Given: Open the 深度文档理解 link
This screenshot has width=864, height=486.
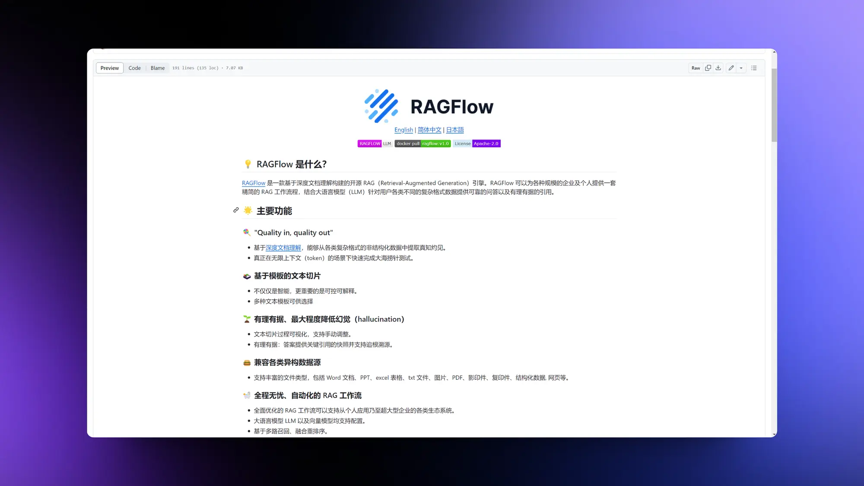Looking at the screenshot, I should [283, 248].
